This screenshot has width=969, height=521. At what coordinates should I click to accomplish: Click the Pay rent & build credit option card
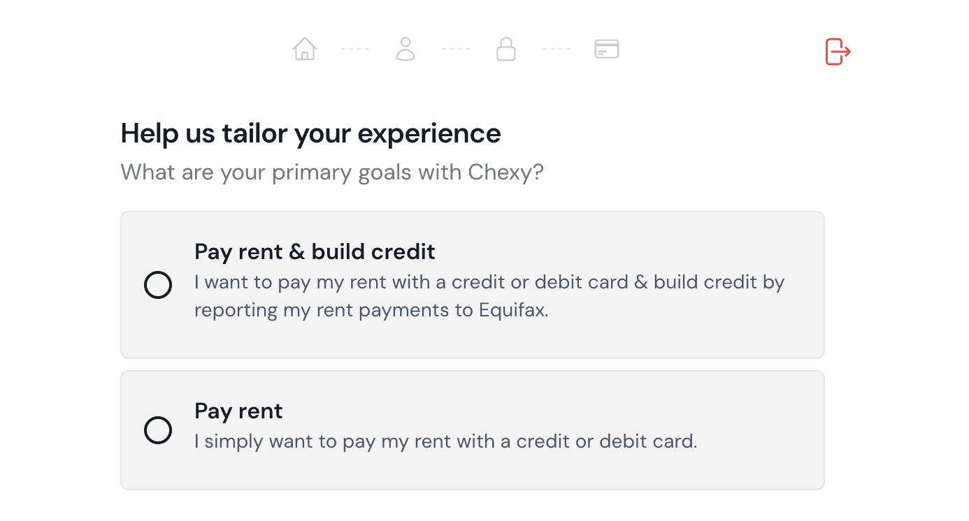coord(473,285)
